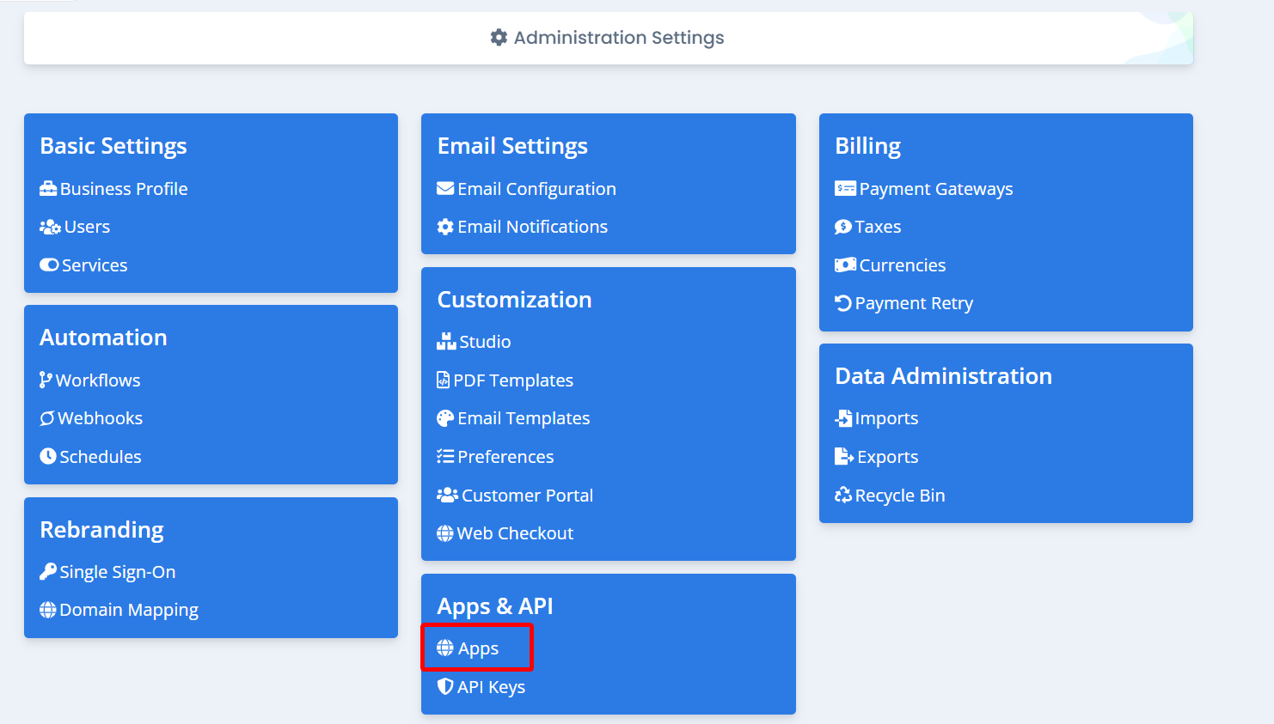The width and height of the screenshot is (1274, 724).
Task: Click the PDF Templates file icon
Action: (444, 380)
